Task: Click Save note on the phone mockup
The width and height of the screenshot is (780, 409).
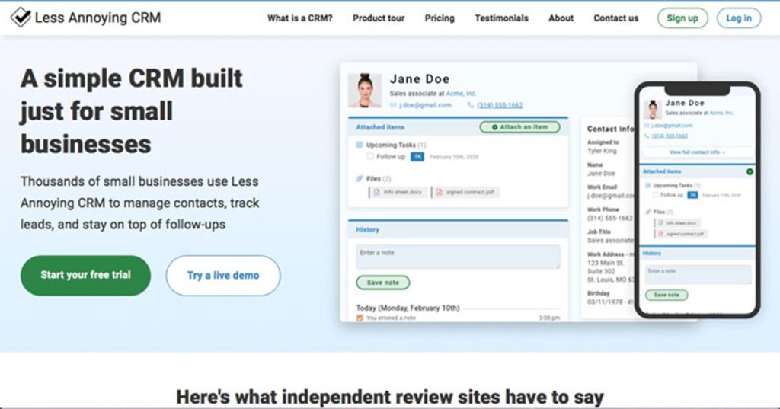Action: 667,295
